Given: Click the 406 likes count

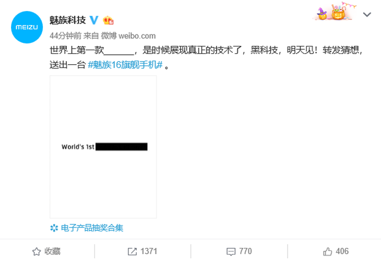Looking at the screenshot, I should (342, 252).
